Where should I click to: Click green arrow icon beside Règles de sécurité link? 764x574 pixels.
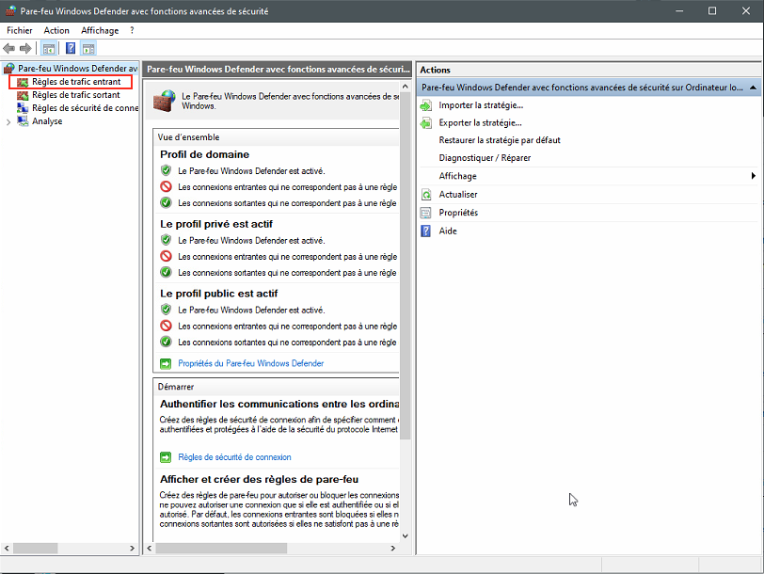tap(166, 457)
